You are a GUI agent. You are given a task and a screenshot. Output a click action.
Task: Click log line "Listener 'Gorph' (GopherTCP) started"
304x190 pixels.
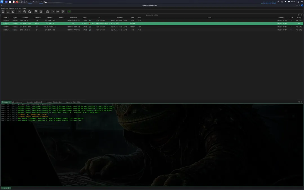33,116
